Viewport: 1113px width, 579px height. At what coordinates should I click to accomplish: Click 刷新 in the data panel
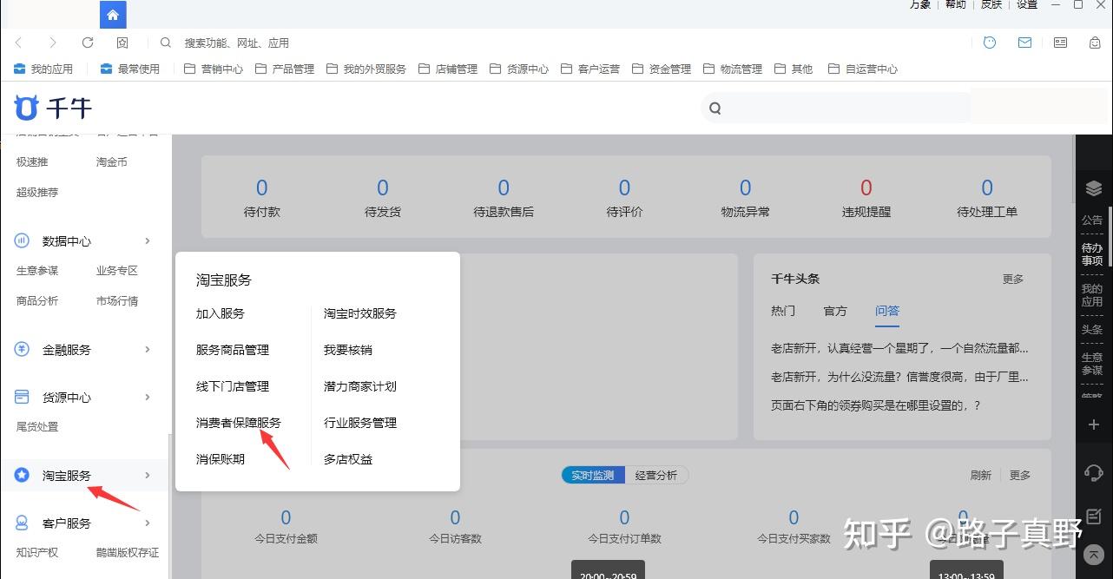click(x=981, y=475)
